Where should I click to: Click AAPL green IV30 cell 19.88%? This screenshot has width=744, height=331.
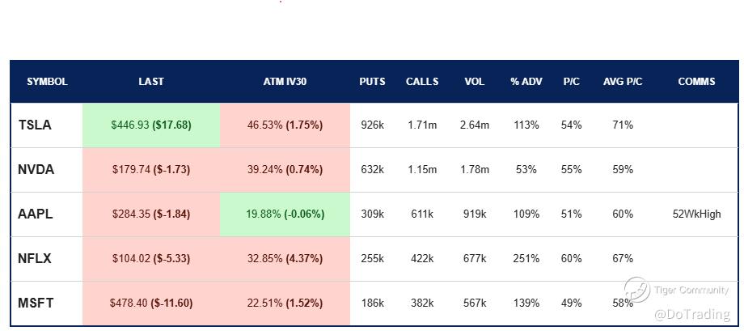click(285, 214)
